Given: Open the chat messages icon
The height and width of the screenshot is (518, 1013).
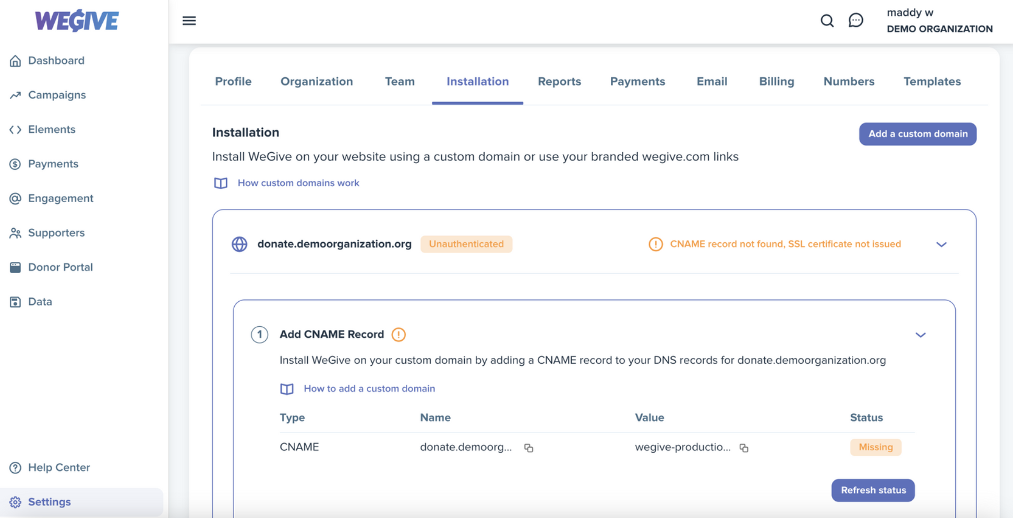Looking at the screenshot, I should coord(856,20).
